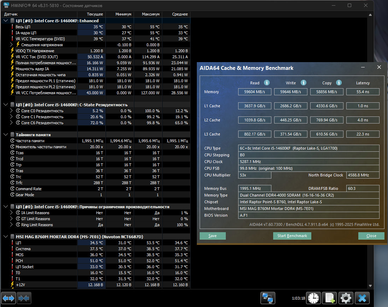388x307 pixels.
Task: Click the Среднее column header
Action: (176, 14)
